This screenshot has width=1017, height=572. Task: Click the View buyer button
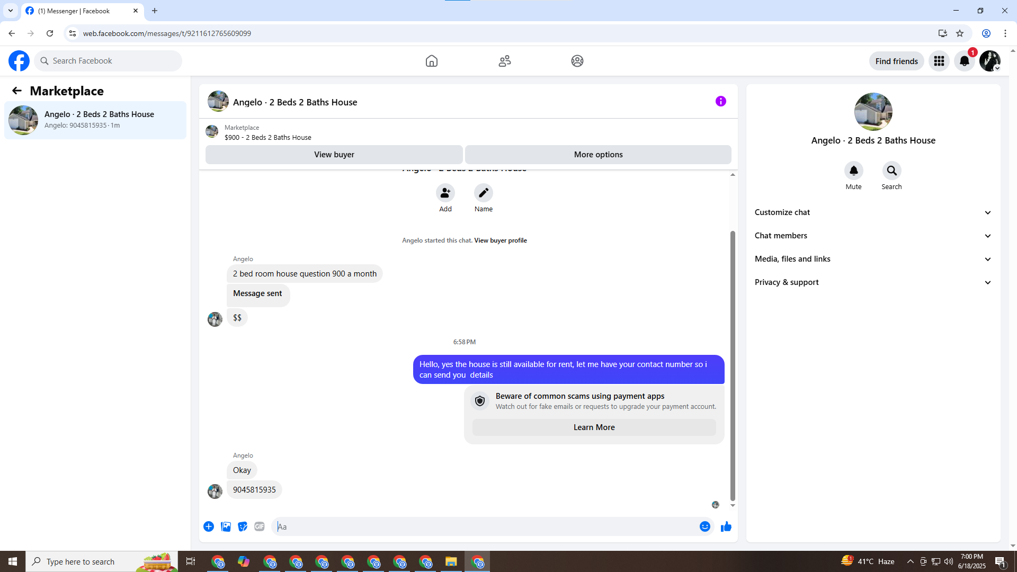(334, 155)
